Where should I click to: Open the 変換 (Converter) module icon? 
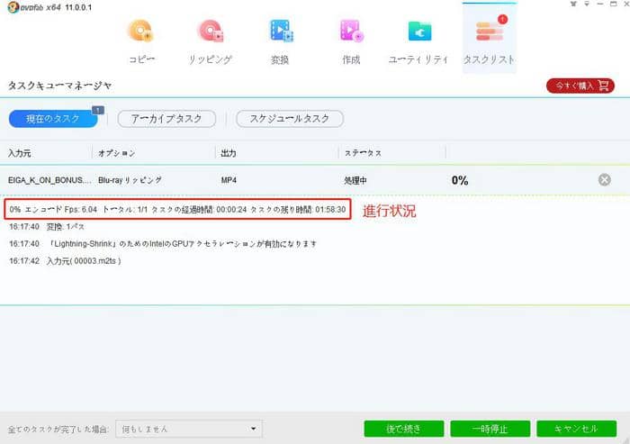280,39
